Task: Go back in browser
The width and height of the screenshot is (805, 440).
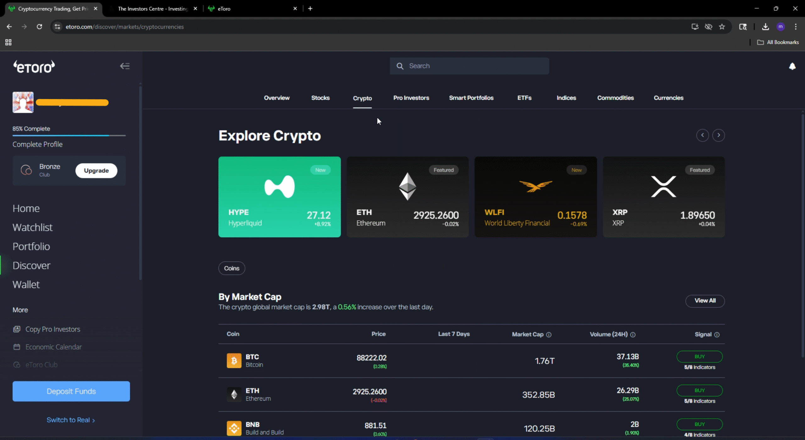Action: (x=9, y=27)
